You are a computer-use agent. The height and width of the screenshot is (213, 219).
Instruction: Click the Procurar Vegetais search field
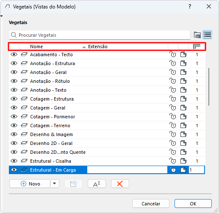[100, 35]
